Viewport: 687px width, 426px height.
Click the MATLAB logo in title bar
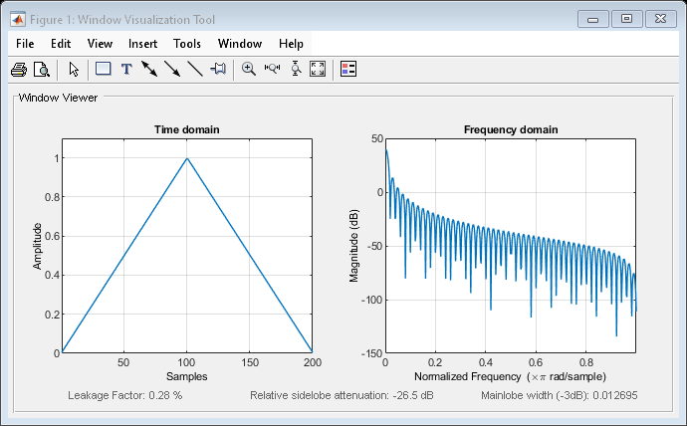18,20
